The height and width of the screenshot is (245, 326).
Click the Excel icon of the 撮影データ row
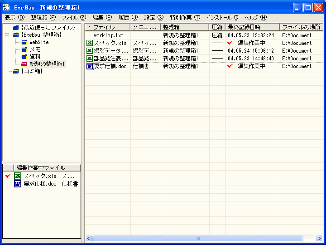point(90,51)
